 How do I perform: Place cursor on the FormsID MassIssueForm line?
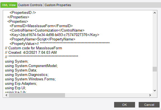[x=41, y=26]
